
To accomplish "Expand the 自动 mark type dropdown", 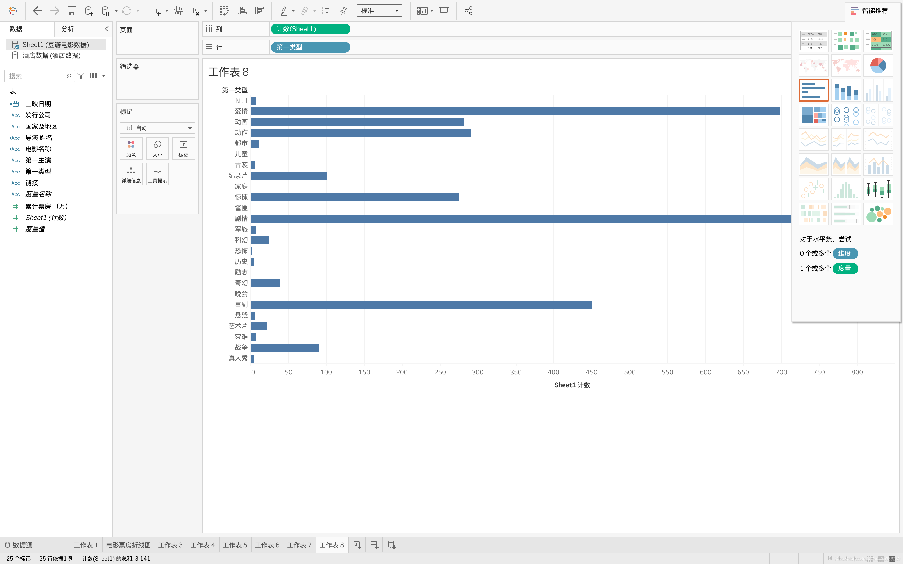I will coord(190,128).
